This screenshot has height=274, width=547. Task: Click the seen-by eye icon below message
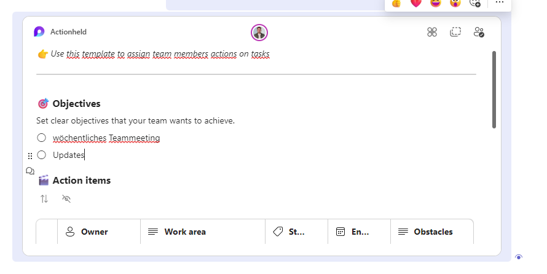tap(519, 257)
